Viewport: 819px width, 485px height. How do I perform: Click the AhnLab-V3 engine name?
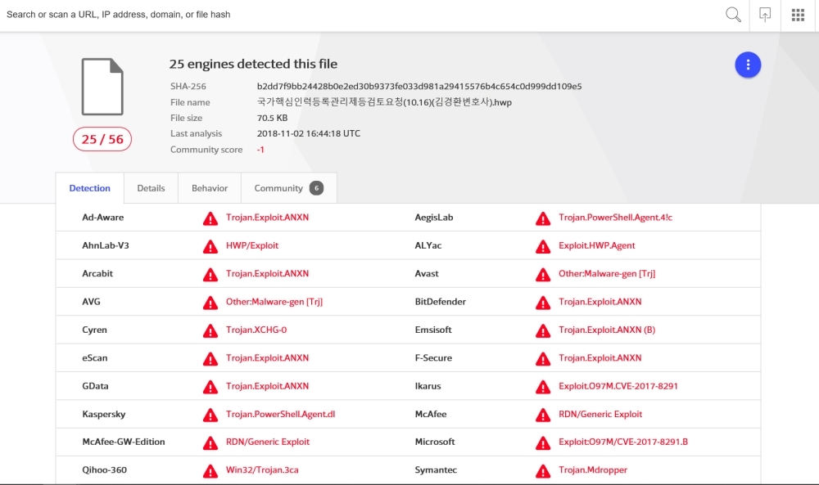(x=106, y=245)
